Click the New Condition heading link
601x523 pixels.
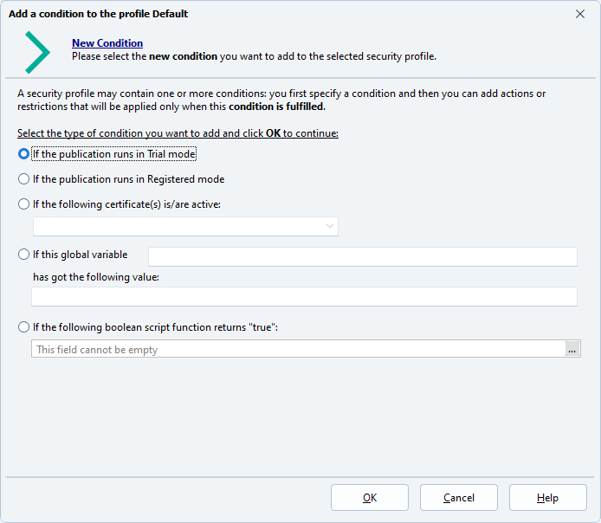107,43
